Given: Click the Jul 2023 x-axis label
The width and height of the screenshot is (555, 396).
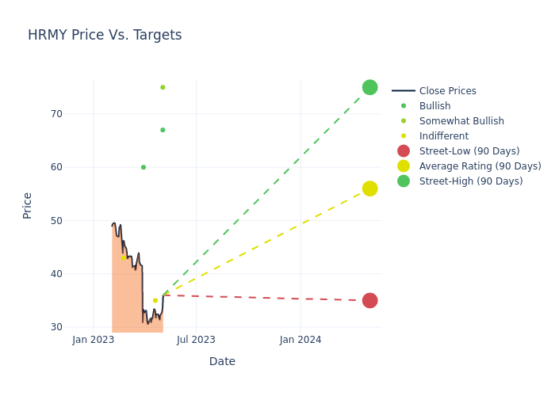Looking at the screenshot, I should (x=196, y=340).
